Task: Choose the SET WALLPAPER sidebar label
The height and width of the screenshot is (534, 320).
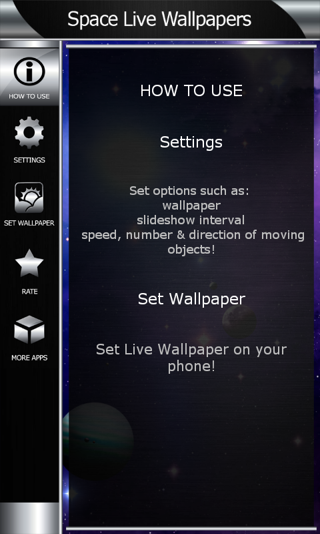Action: (x=29, y=224)
